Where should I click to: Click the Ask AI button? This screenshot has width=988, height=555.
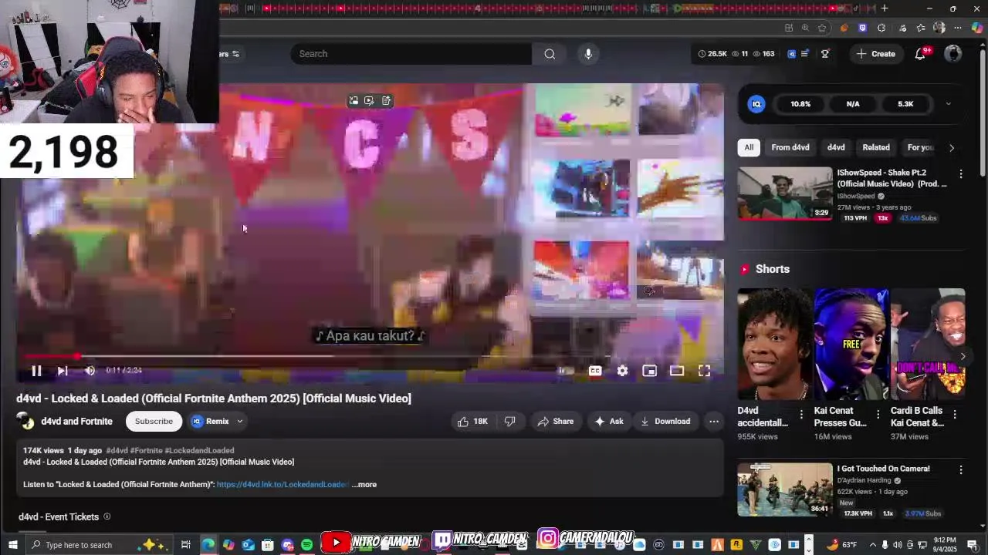point(608,422)
